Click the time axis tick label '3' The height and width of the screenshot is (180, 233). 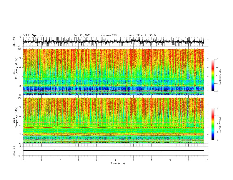78,160
